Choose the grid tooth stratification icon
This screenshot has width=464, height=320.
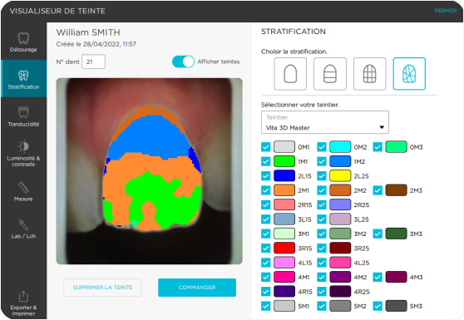pos(369,74)
